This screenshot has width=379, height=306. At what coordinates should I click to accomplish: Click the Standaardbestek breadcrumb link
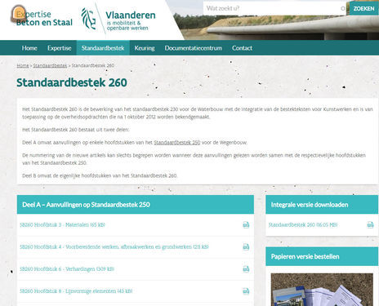point(50,65)
